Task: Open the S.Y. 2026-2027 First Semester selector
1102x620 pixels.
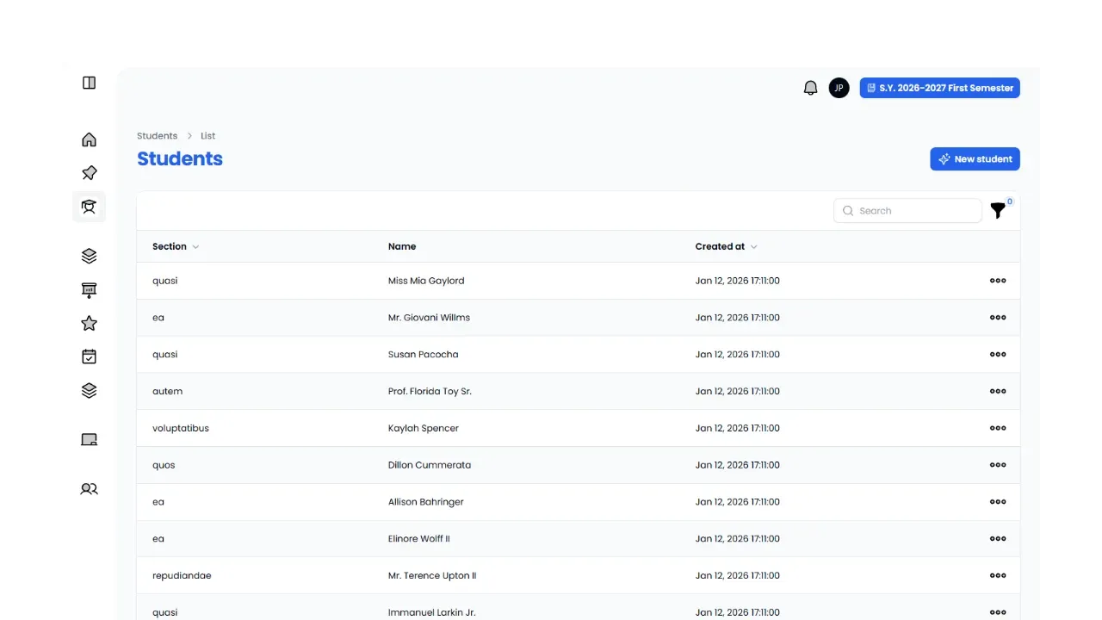Action: pos(939,88)
